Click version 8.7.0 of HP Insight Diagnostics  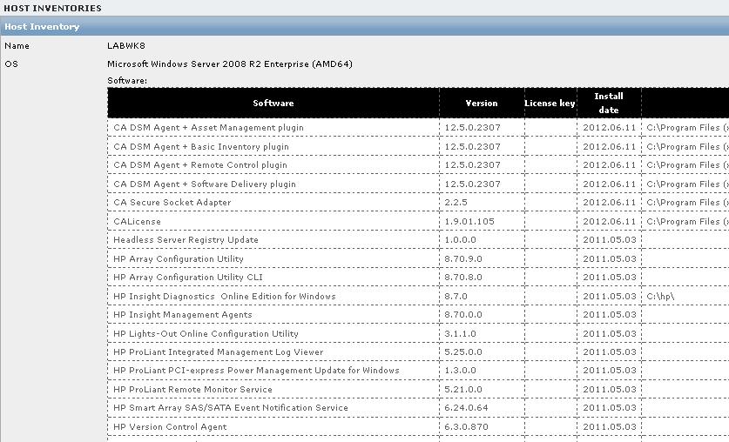click(456, 296)
